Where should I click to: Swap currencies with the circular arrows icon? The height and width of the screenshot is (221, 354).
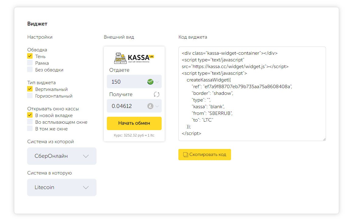tap(157, 94)
